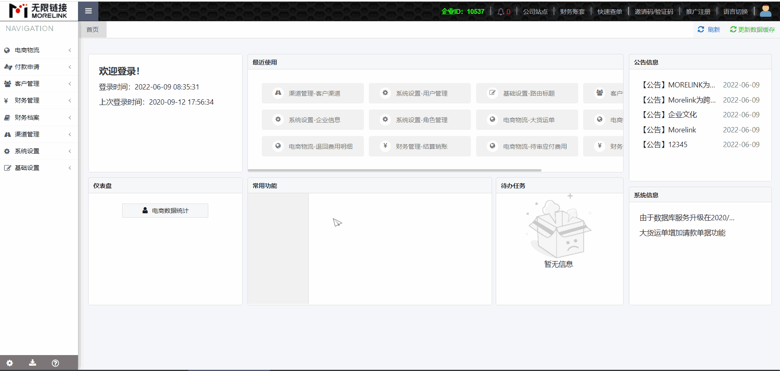
Task: Open the 【公告】Morelink announcement
Action: pos(668,130)
